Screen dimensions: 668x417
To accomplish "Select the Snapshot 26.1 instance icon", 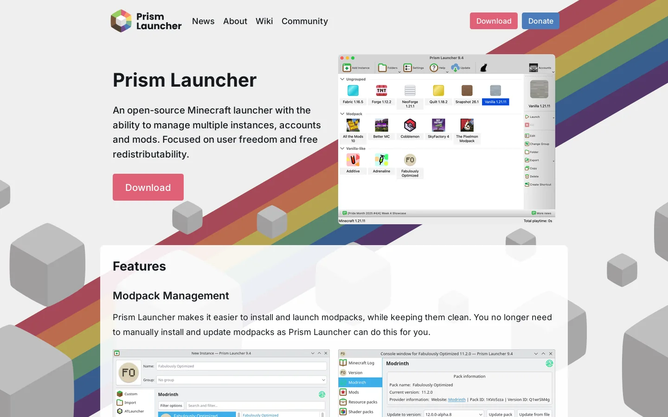I will (x=467, y=90).
